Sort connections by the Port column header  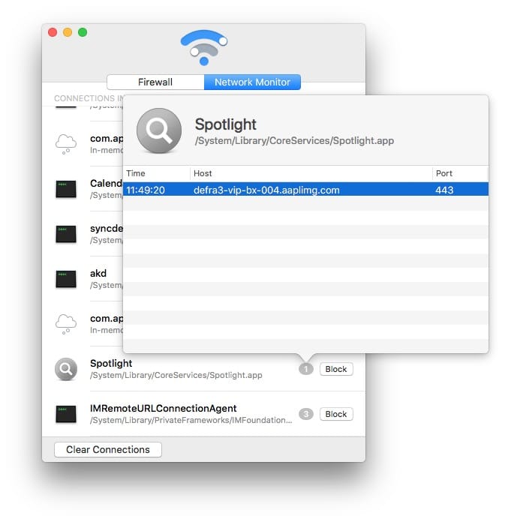click(461, 173)
